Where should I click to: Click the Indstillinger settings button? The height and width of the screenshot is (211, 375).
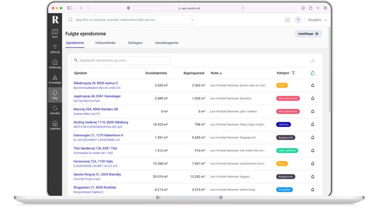[308, 34]
